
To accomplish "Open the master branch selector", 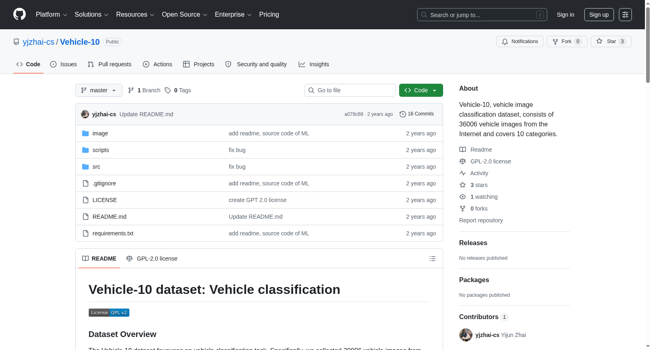I will tap(99, 90).
